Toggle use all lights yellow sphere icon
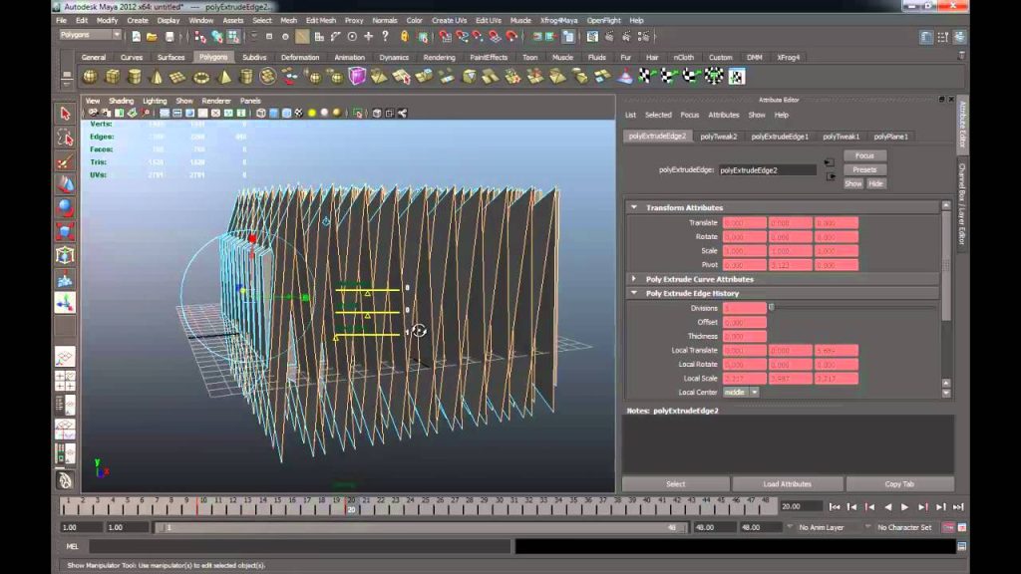This screenshot has width=1021, height=574. 312,114
